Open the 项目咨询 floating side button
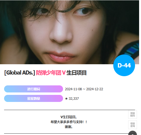Screen dimensions: 141x135 (133, 125)
